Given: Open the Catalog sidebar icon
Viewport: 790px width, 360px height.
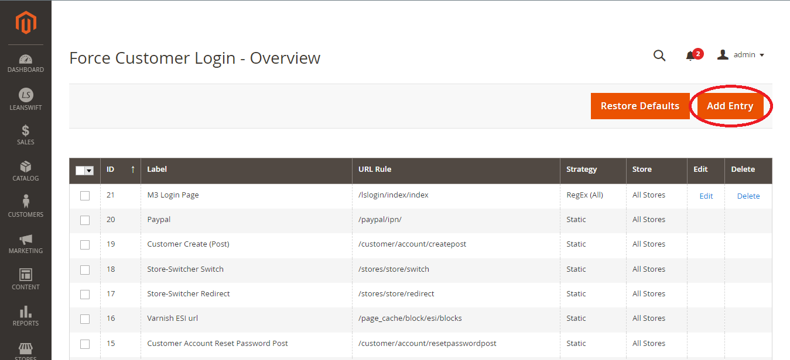Looking at the screenshot, I should click(x=25, y=169).
